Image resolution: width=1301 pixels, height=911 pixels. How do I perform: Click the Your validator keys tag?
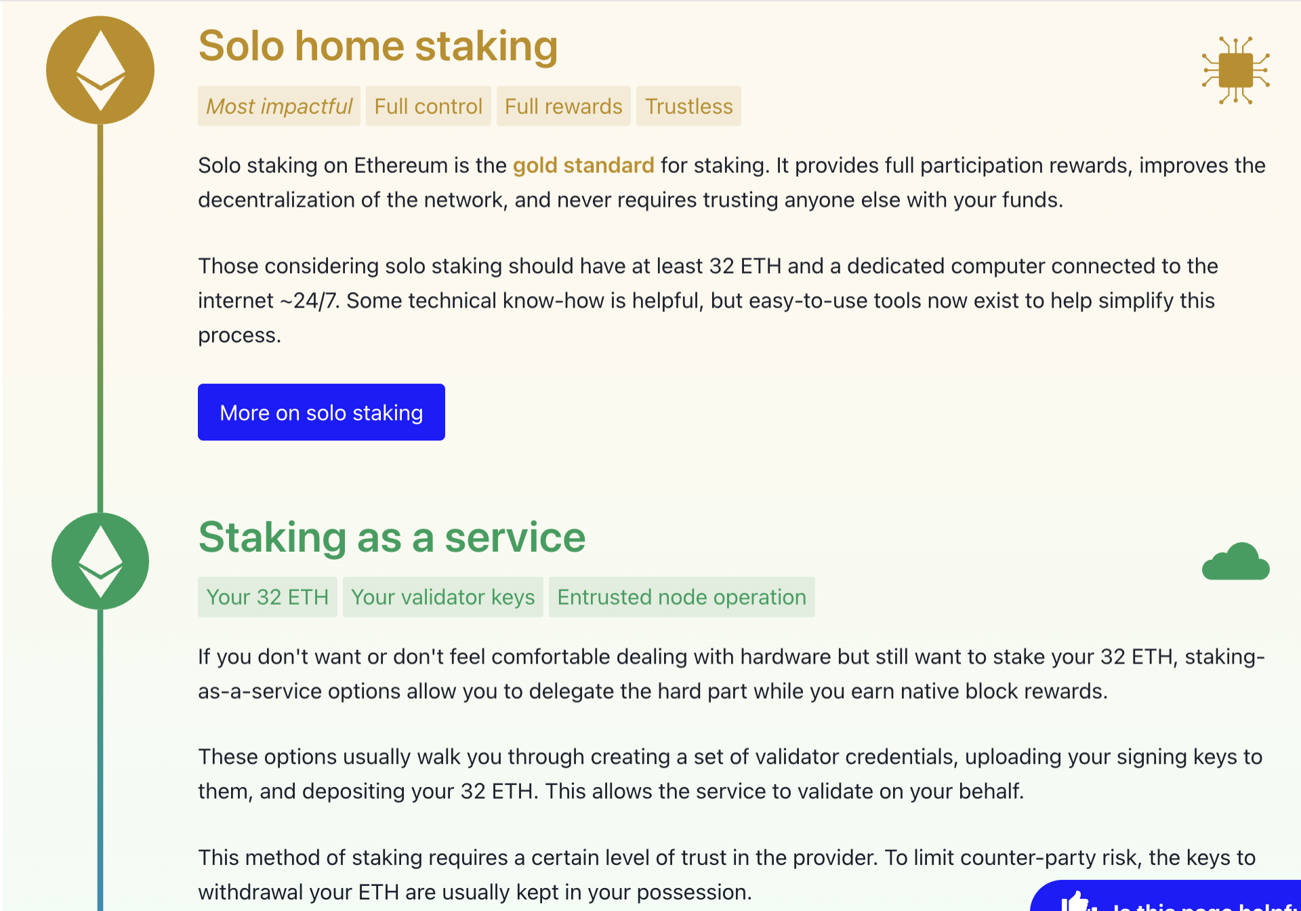[443, 597]
